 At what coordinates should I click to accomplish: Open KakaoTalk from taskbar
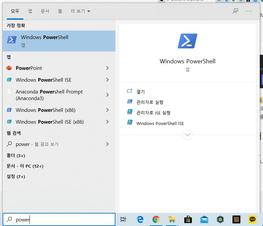coord(253,219)
